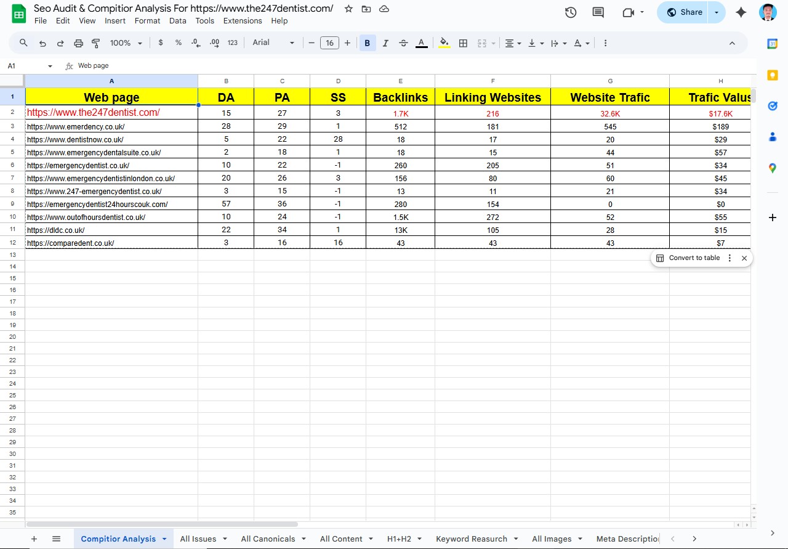Open the Zoom level dropdown
The width and height of the screenshot is (788, 549).
pos(125,43)
